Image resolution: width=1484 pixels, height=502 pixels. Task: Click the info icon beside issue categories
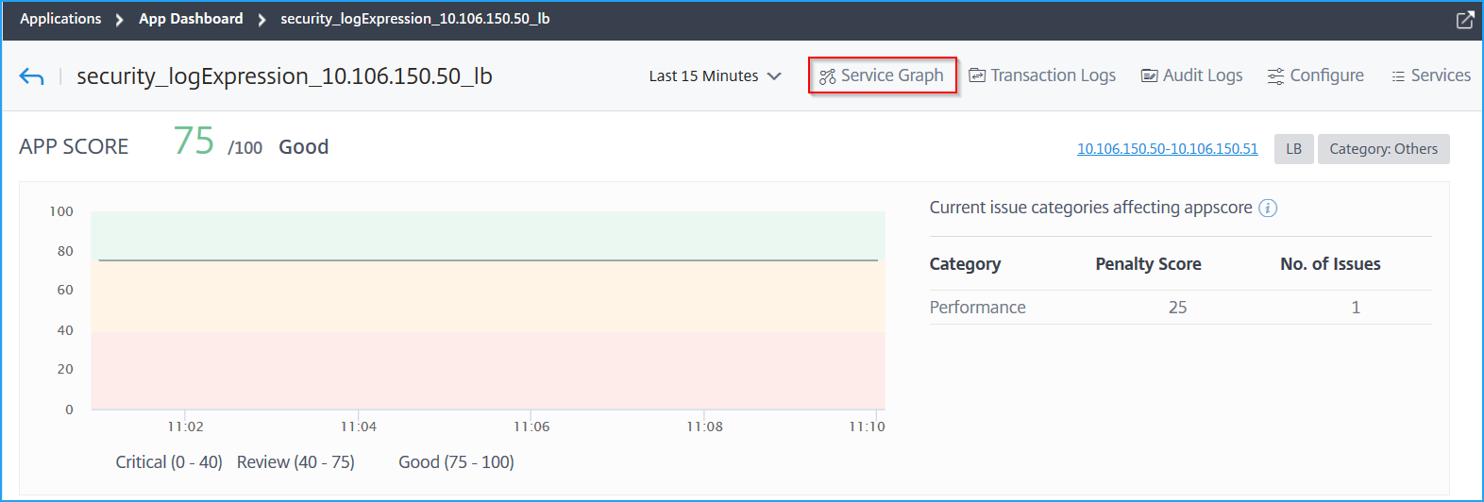pyautogui.click(x=1268, y=209)
